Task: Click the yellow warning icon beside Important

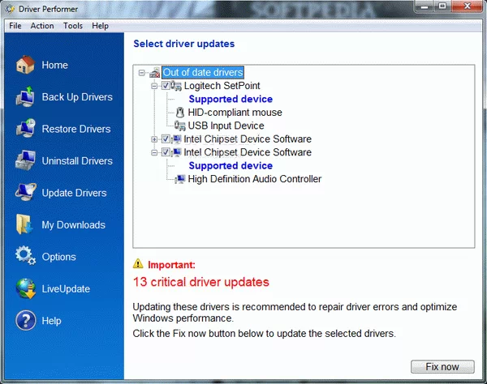Action: pos(138,264)
